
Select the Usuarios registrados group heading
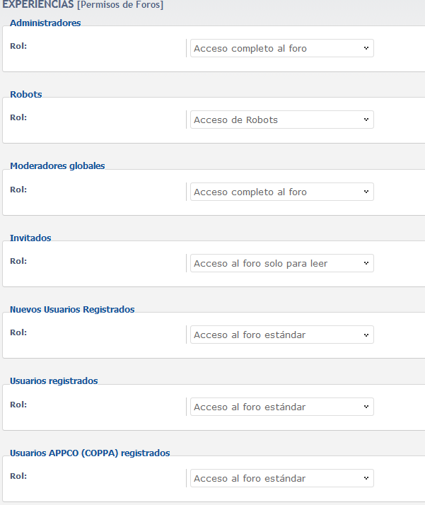(54, 381)
